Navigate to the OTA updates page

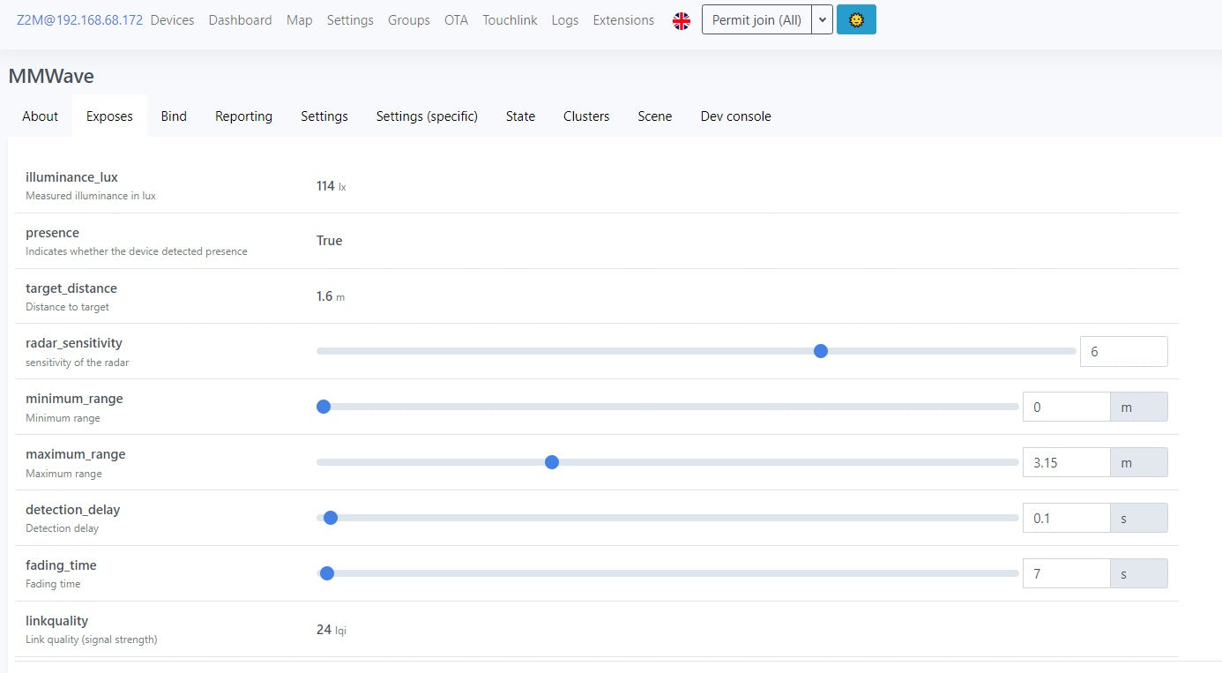(x=456, y=19)
